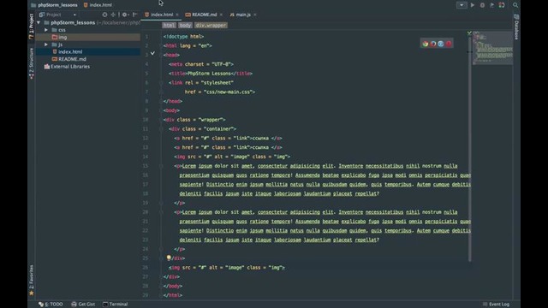The width and height of the screenshot is (548, 308).
Task: Click div.wrapper breadcrumb in editor
Action: point(211,26)
